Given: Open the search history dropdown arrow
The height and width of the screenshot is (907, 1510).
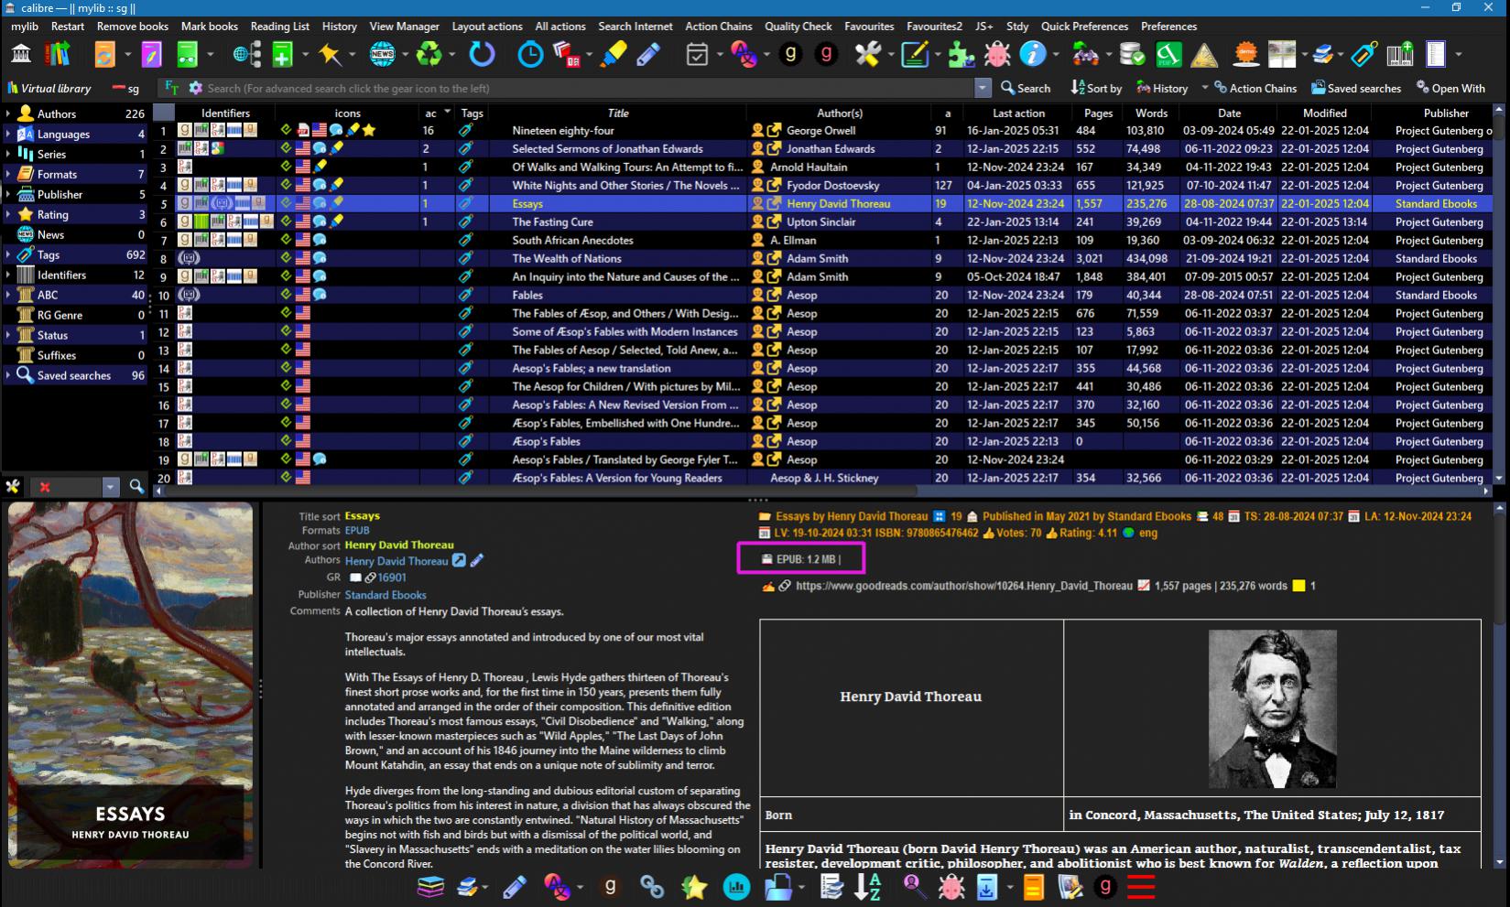Looking at the screenshot, I should (983, 88).
